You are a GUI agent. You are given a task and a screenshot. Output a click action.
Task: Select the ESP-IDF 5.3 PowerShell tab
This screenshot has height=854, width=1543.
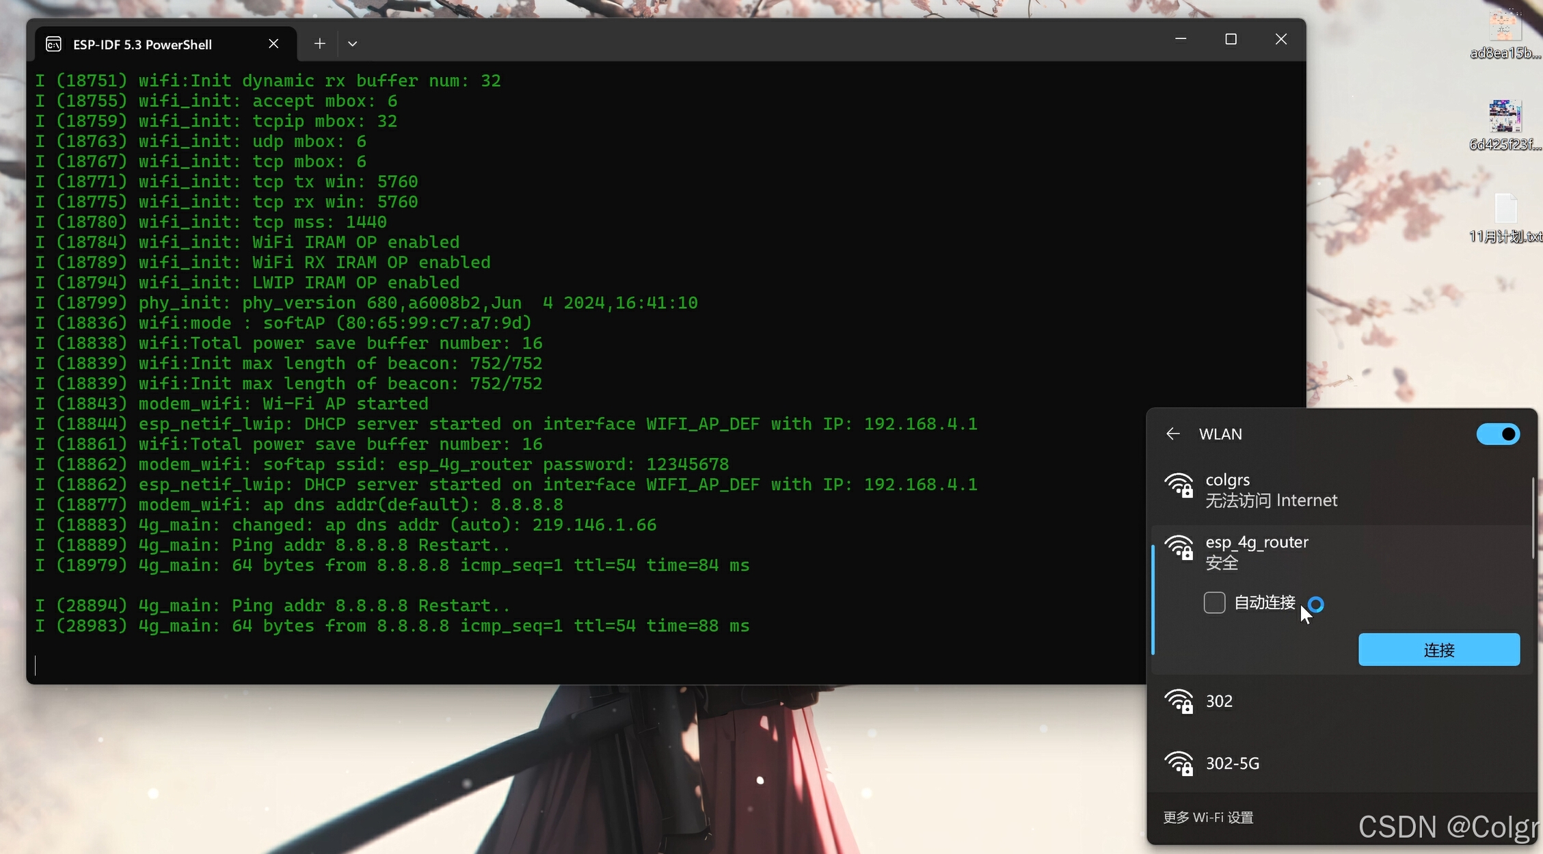pyautogui.click(x=142, y=44)
